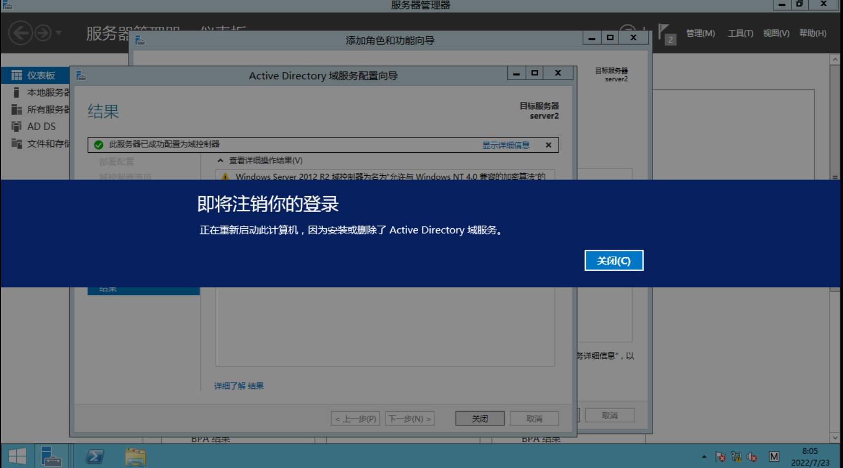Open File Explorer from taskbar
Screen dimensions: 843x468
pos(135,456)
